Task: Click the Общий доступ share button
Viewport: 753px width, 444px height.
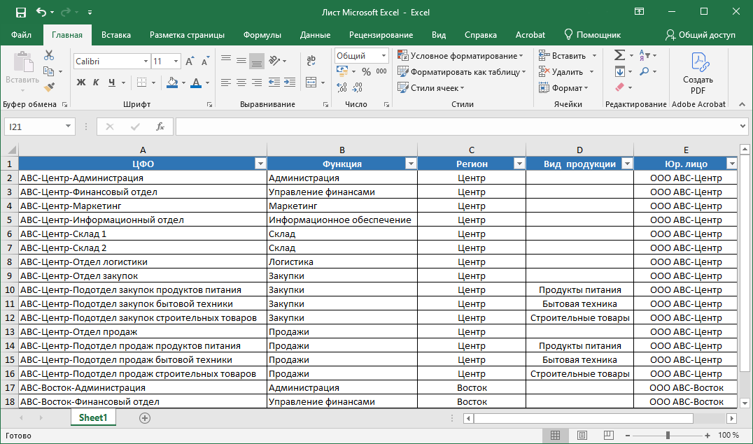Action: [700, 35]
